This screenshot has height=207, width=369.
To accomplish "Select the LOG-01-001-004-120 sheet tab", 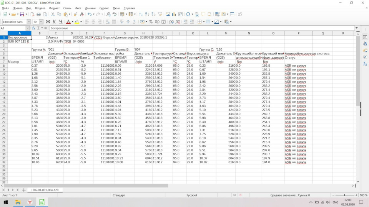I will tap(45, 190).
